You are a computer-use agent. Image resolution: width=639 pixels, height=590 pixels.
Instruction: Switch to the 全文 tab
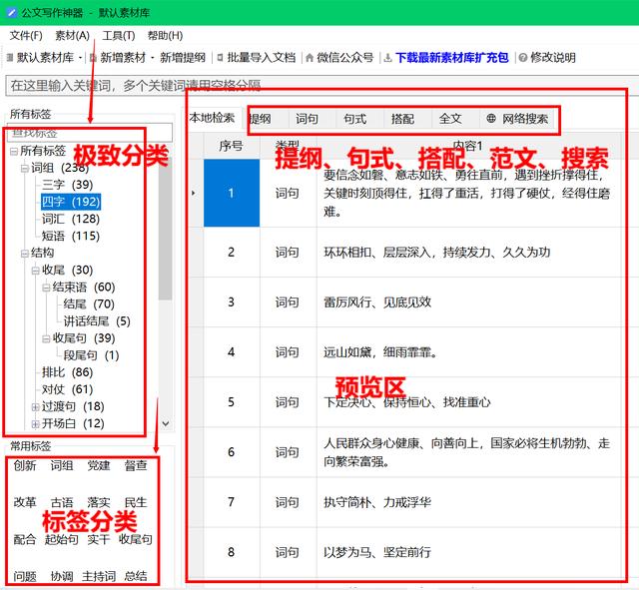click(450, 119)
